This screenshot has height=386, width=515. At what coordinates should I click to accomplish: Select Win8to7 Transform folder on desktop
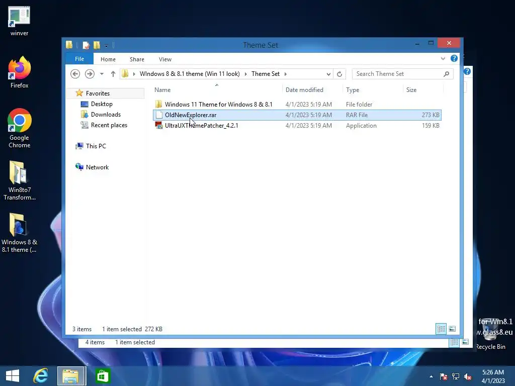pyautogui.click(x=19, y=180)
